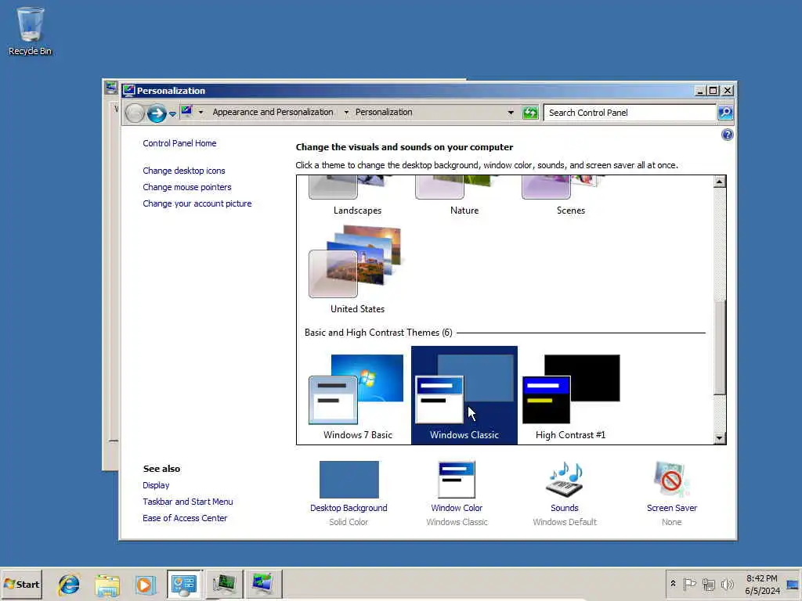802x601 pixels.
Task: Click the Forward navigation arrow button
Action: coord(157,113)
